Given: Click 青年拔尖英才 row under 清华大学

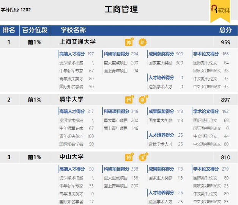Looking at the screenshot, I should coord(77,136).
